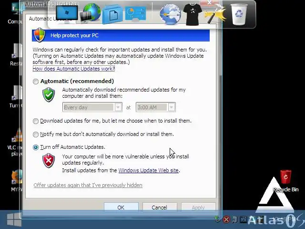Viewport: 305px width, 229px height.
Task: Open the blue documents folder in dock
Action: click(x=112, y=15)
